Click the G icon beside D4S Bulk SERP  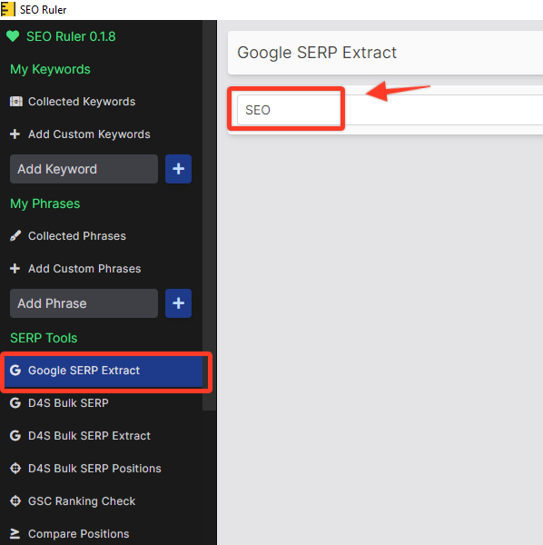coord(15,403)
